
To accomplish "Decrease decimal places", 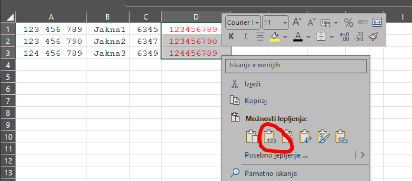I will pyautogui.click(x=359, y=37).
